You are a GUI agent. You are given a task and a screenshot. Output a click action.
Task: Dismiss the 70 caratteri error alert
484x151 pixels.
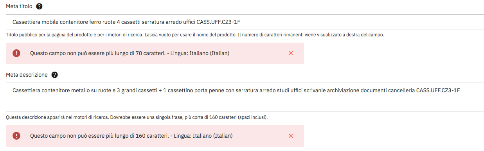coord(291,53)
